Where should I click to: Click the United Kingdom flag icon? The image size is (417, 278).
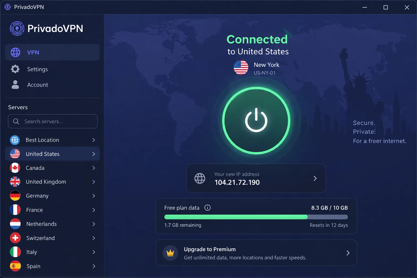pyautogui.click(x=15, y=182)
